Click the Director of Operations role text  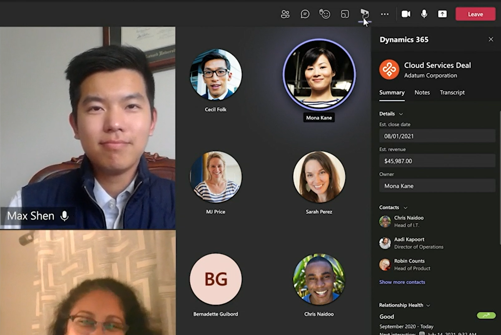pos(419,247)
